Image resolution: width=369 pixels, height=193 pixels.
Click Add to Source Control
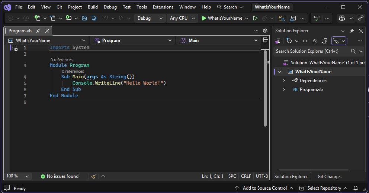[x=264, y=188]
